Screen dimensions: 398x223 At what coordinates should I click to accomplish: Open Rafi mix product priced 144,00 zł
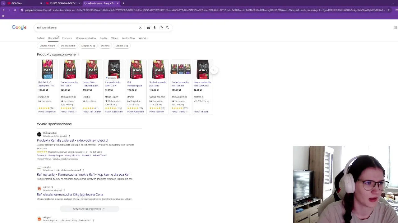pos(180,87)
